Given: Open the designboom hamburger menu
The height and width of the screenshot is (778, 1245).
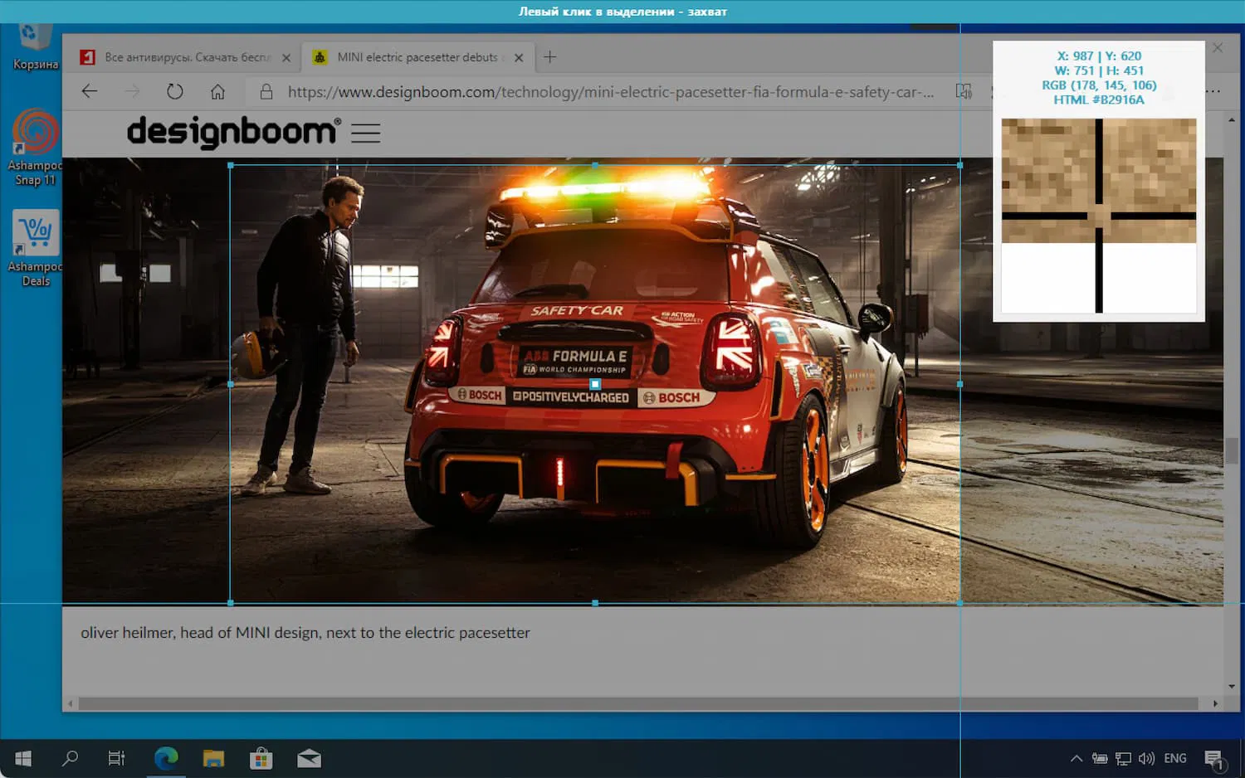Looking at the screenshot, I should tap(365, 133).
